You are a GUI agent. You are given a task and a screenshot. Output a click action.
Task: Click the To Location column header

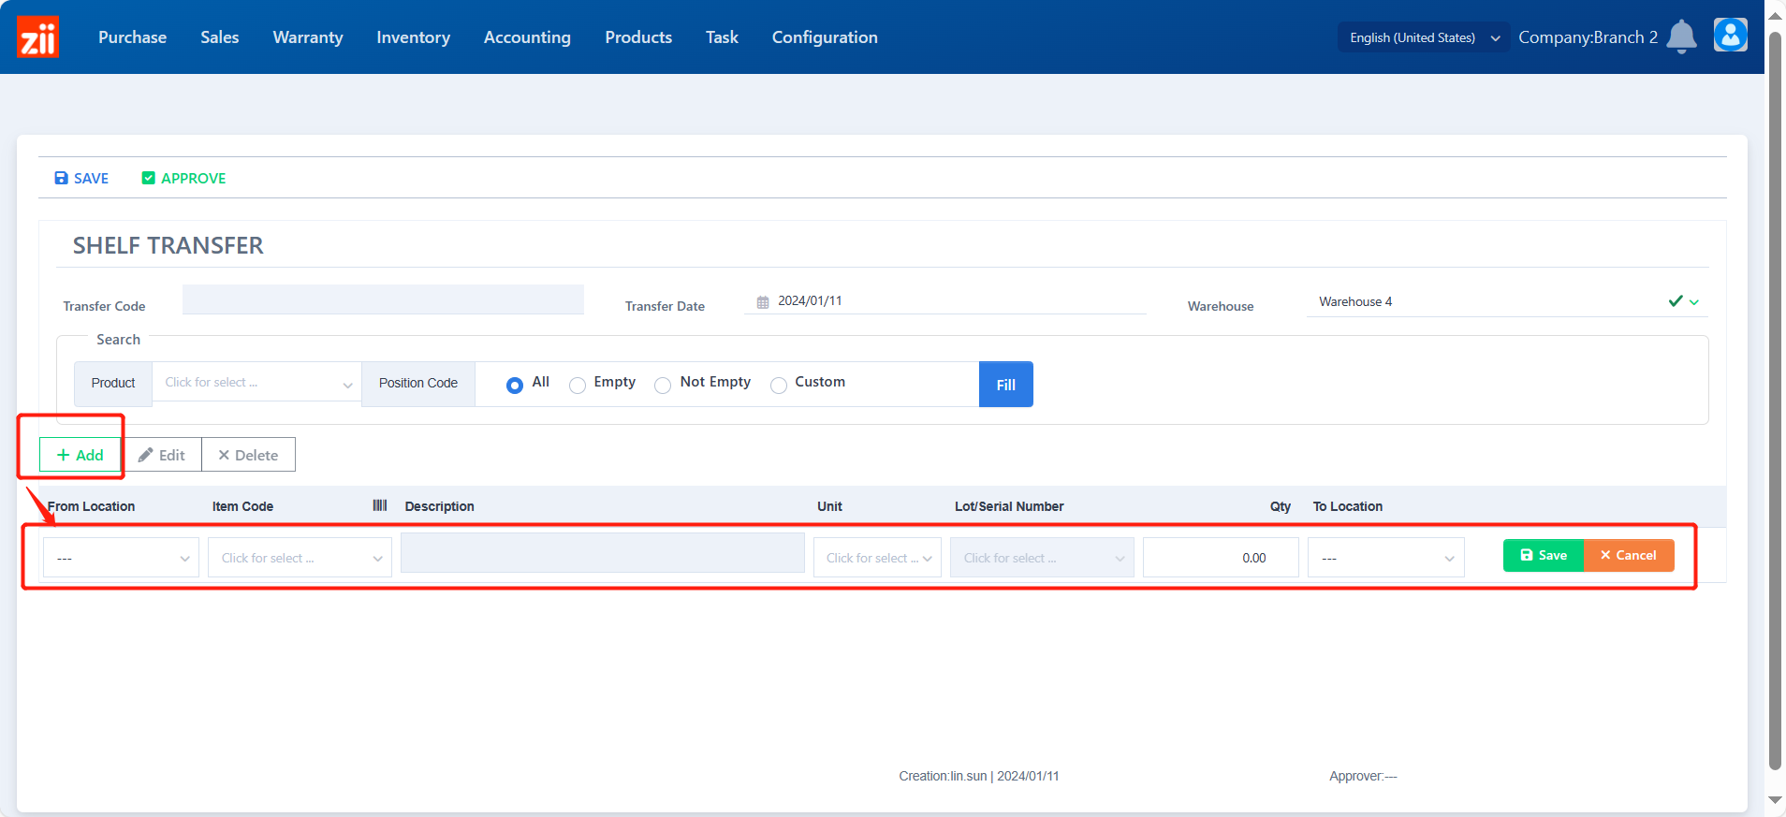click(x=1348, y=506)
